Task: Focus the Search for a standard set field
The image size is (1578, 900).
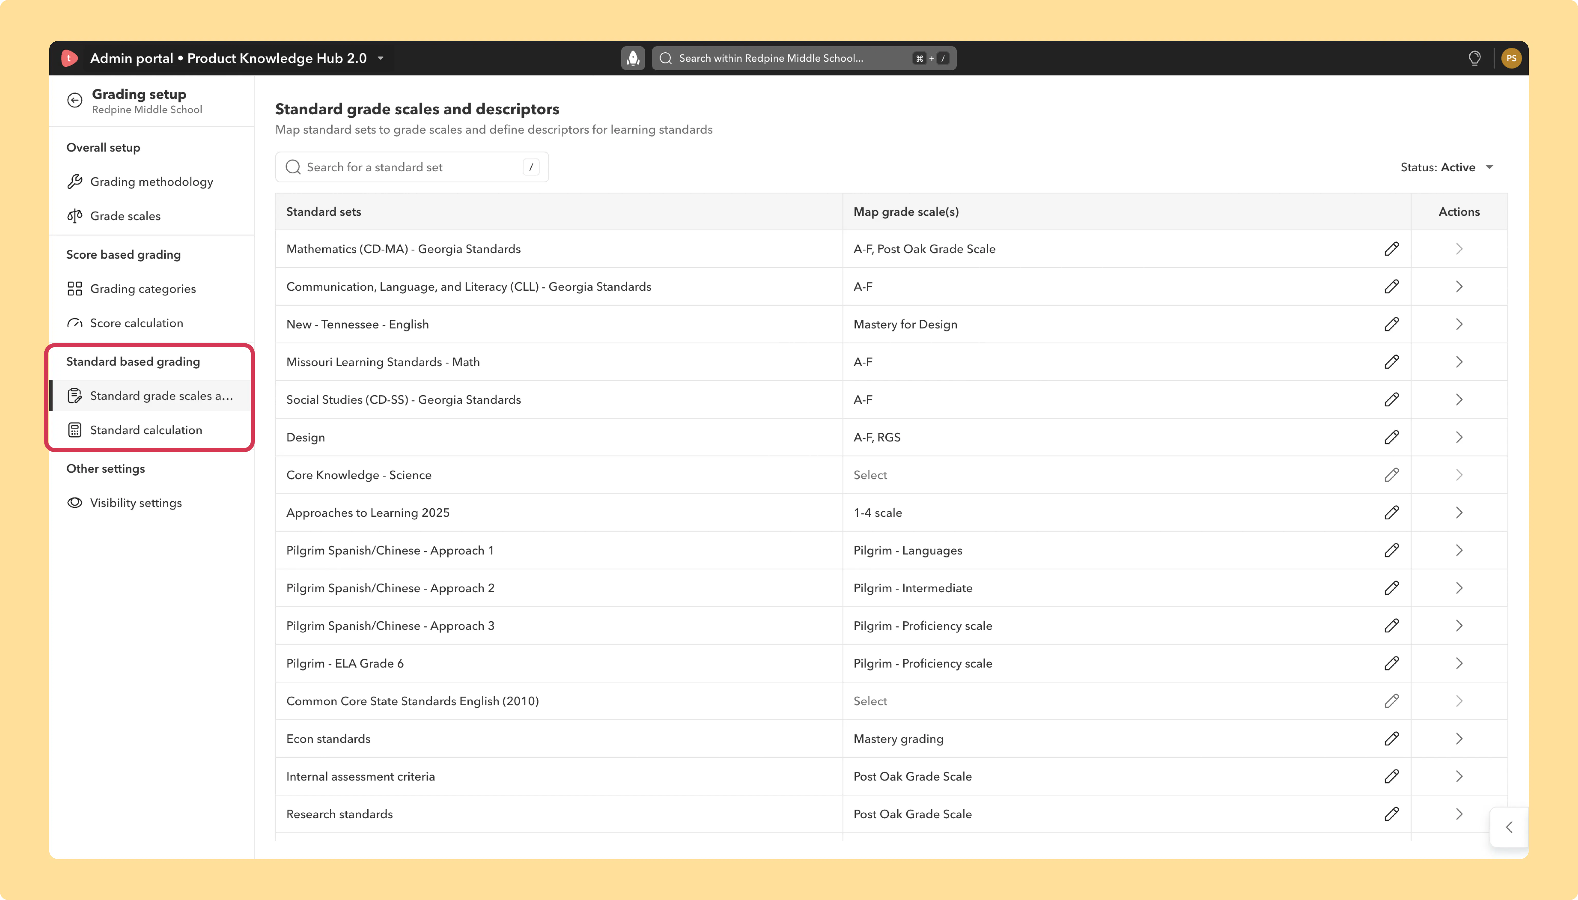Action: point(412,167)
